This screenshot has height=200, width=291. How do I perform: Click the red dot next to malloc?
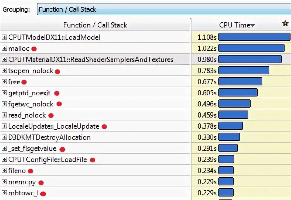(34, 49)
